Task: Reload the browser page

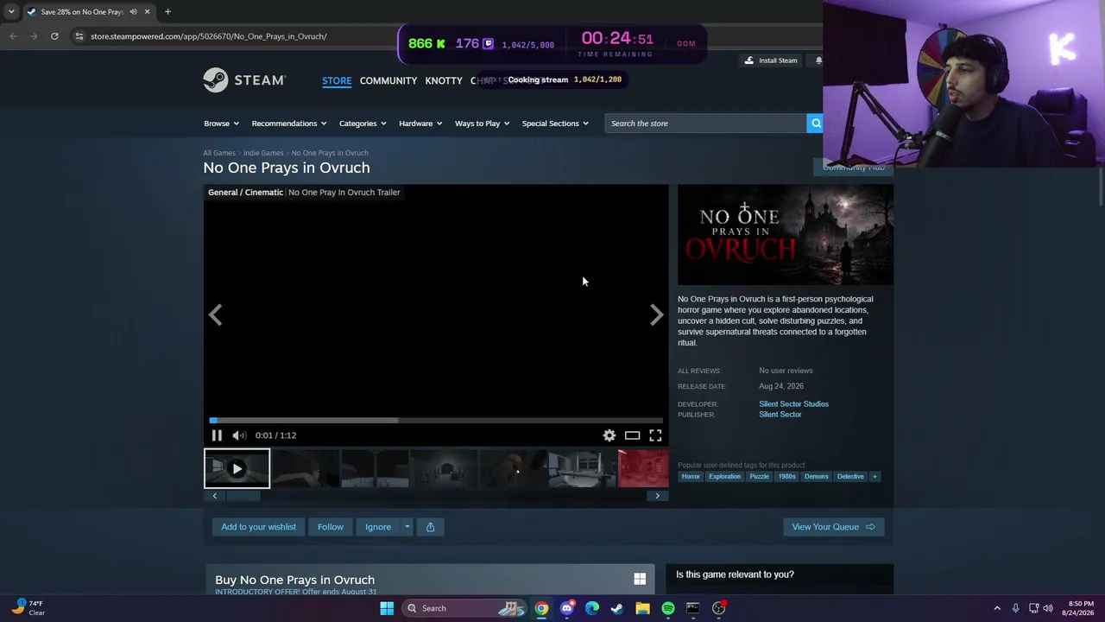Action: click(54, 36)
